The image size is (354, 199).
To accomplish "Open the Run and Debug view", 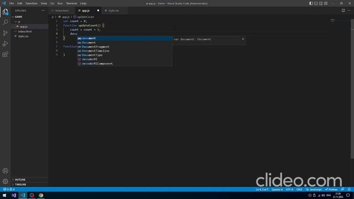I will click(5, 44).
